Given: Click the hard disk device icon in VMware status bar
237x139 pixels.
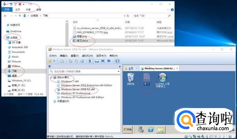Looking at the screenshot, I should click(x=186, y=136).
